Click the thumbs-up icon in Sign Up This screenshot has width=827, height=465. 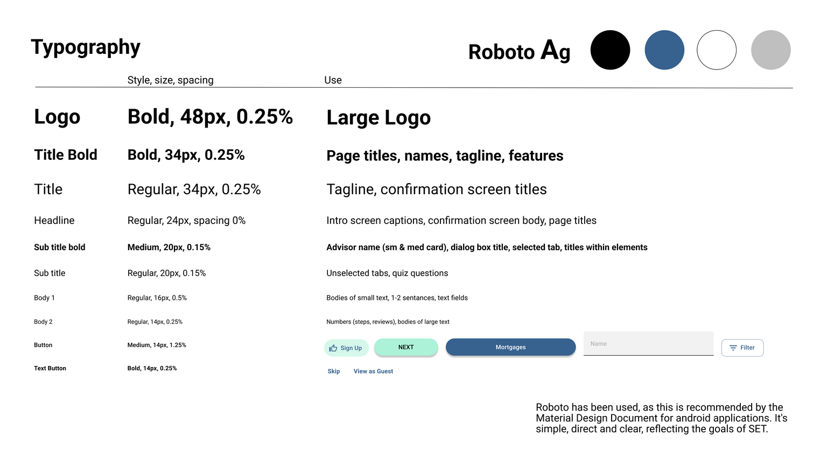click(x=333, y=348)
